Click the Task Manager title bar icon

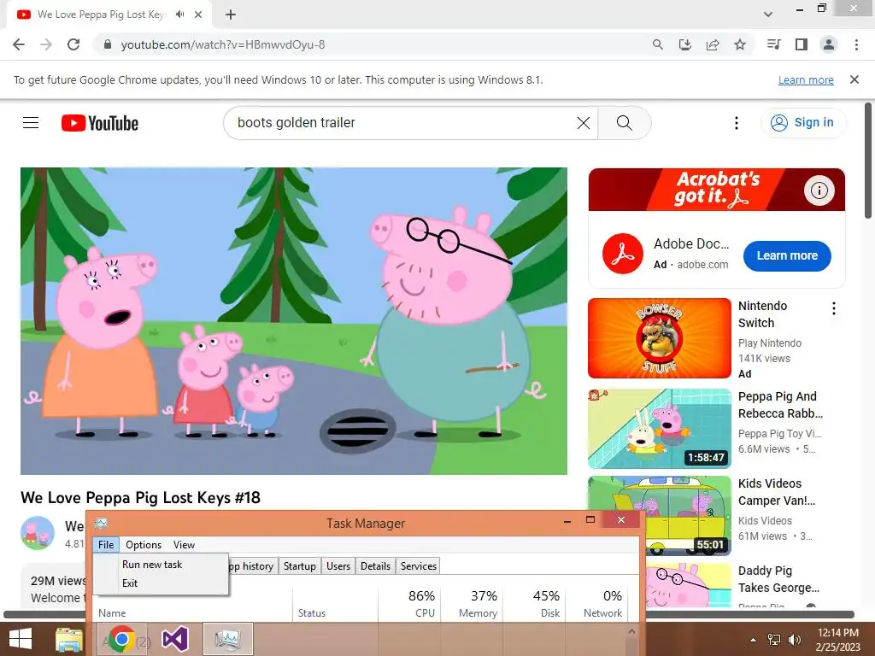coord(101,523)
